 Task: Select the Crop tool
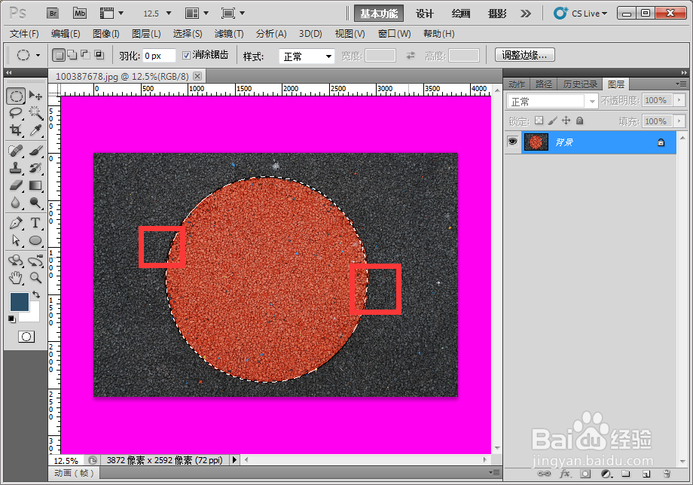[x=17, y=130]
